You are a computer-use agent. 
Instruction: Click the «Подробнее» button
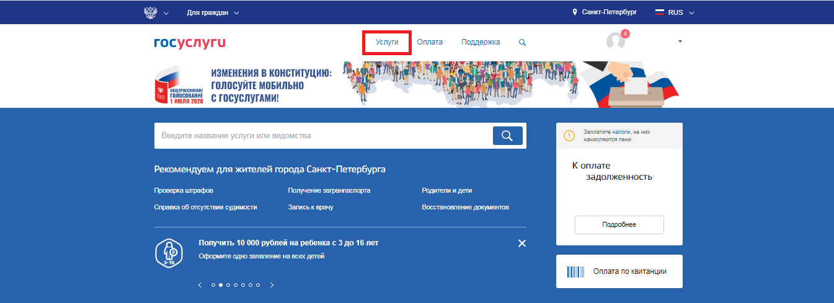point(619,225)
